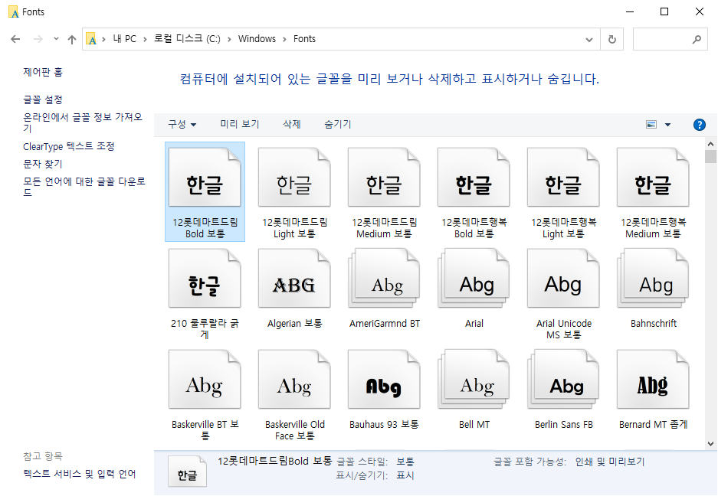The width and height of the screenshot is (718, 496).
Task: Select the 12롯데마트행복 Light font icon
Action: [564, 177]
